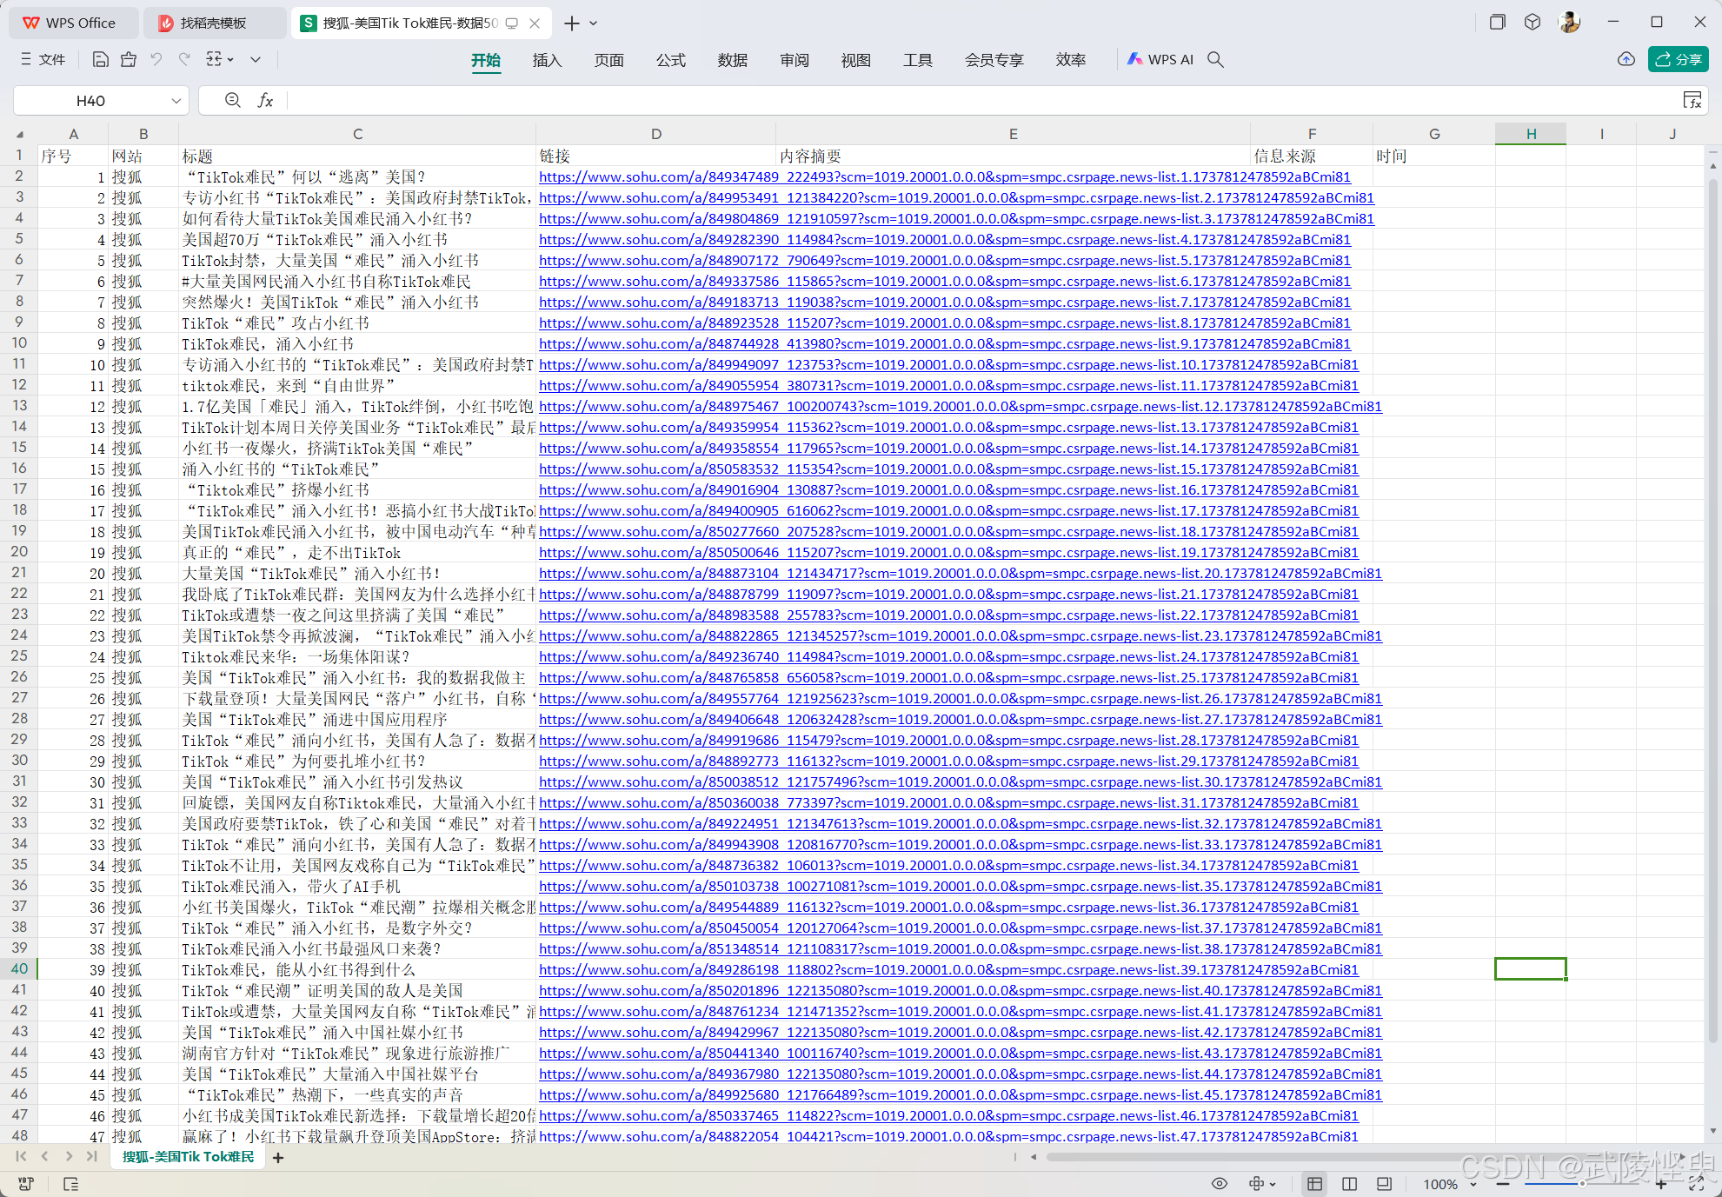This screenshot has width=1722, height=1197.
Task: Open the 会员专享 tab
Action: 994,60
